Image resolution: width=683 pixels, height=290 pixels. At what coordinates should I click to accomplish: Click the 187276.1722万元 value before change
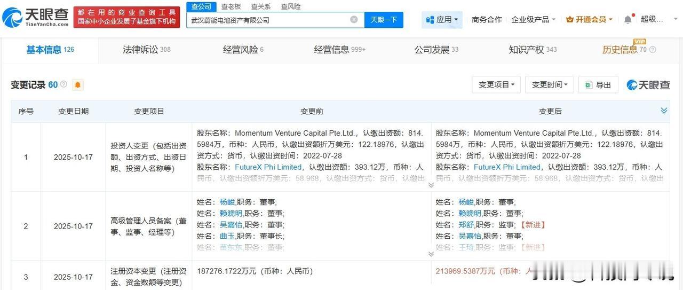click(255, 271)
